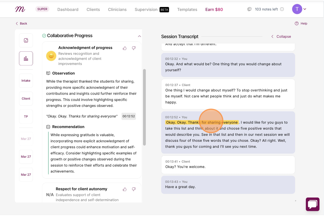Image resolution: width=324 pixels, height=216 pixels.
Task: Open Supervision BETA page
Action: [152, 9]
